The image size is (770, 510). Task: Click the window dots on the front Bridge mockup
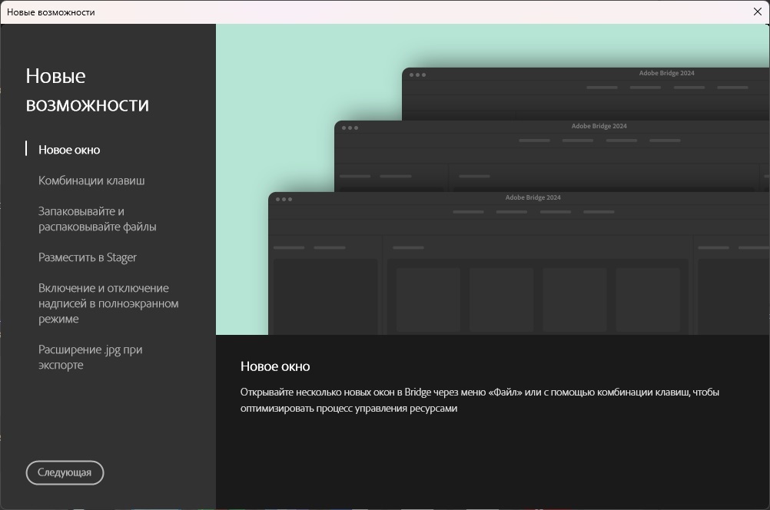point(284,199)
